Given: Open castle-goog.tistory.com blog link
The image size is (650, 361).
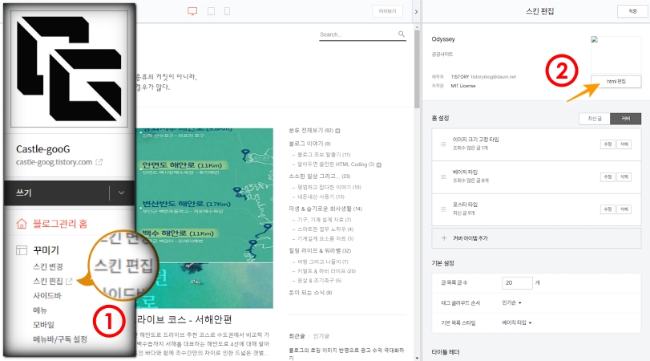Looking at the screenshot, I should (x=54, y=162).
